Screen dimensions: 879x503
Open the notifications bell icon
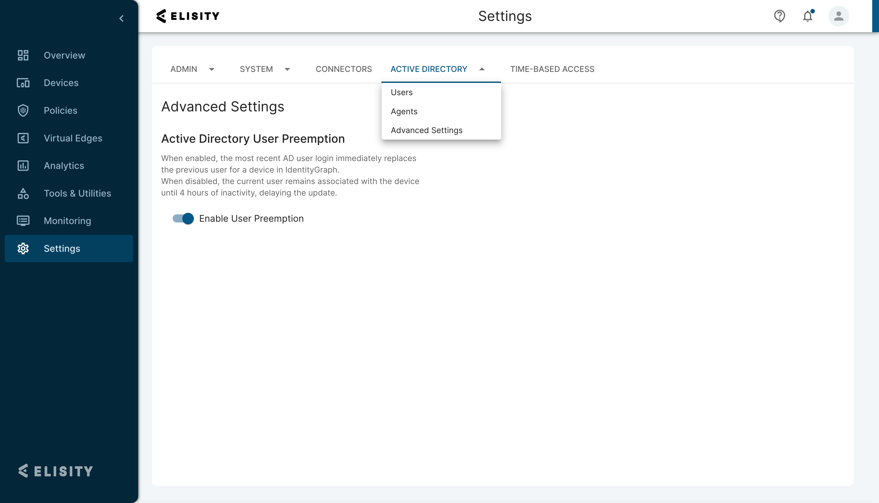click(x=807, y=15)
